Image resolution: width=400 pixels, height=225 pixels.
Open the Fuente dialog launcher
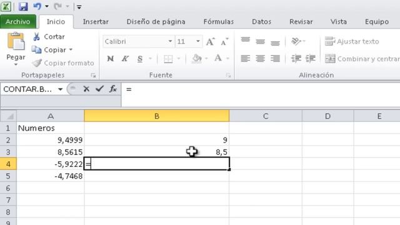click(228, 76)
